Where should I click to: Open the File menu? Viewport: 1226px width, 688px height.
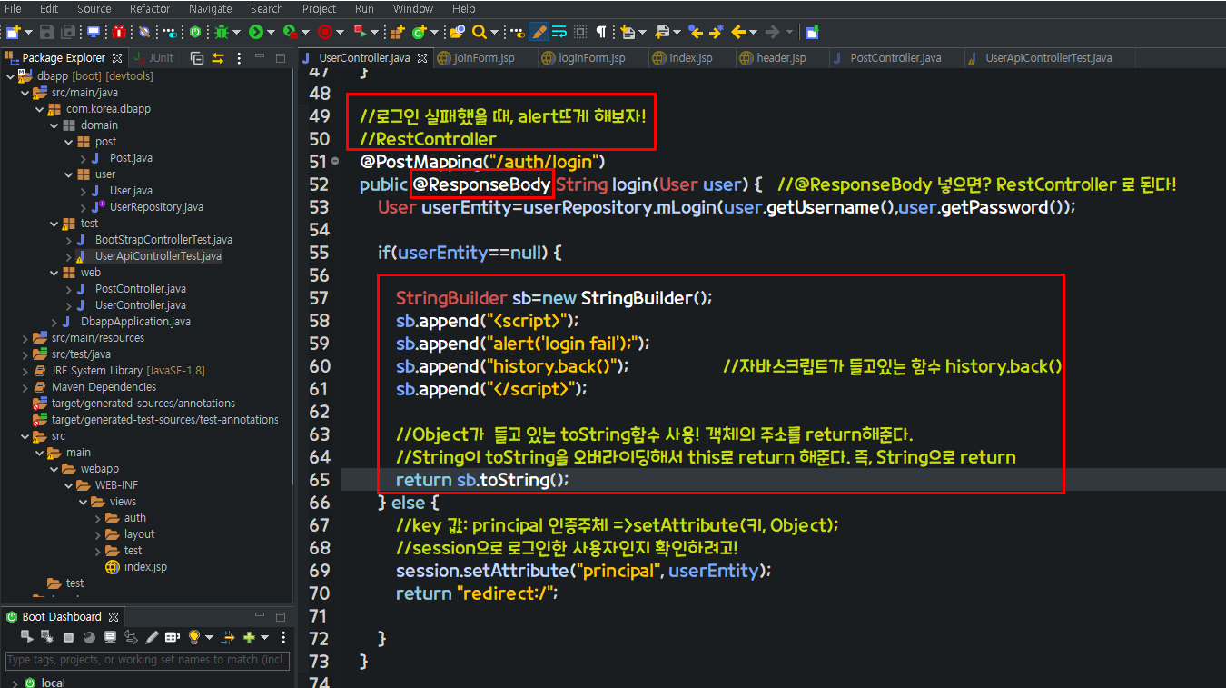(14, 8)
